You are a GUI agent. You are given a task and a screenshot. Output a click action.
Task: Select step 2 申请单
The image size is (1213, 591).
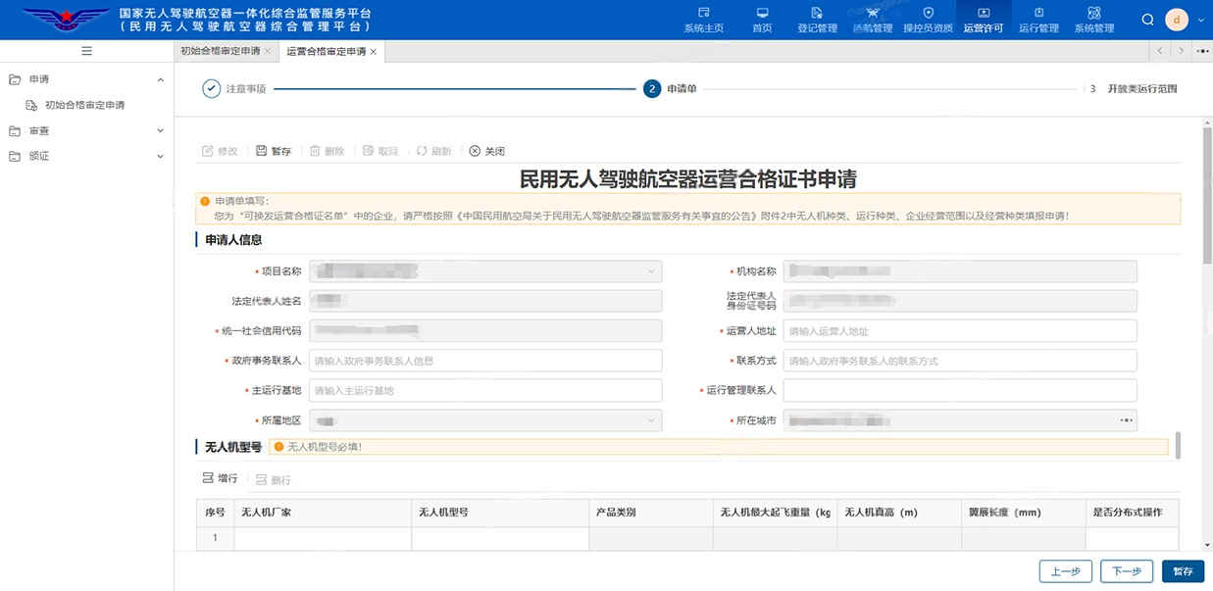click(x=671, y=89)
